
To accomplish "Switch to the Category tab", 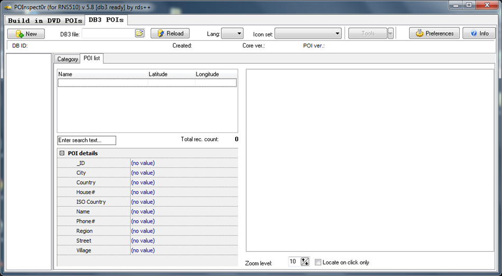I will (67, 59).
